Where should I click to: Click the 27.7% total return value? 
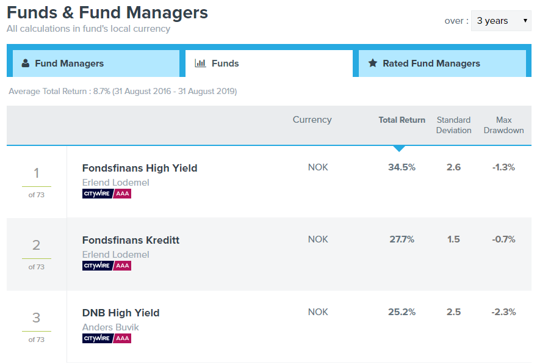pyautogui.click(x=402, y=239)
